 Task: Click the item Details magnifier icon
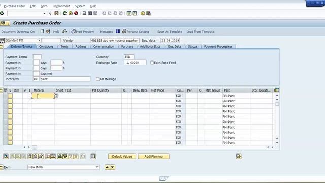tap(6, 156)
